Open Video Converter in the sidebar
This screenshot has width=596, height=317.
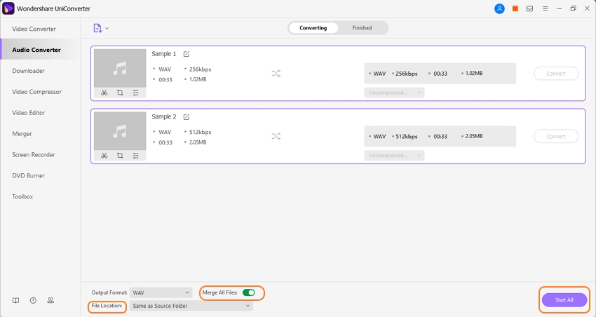coord(34,29)
